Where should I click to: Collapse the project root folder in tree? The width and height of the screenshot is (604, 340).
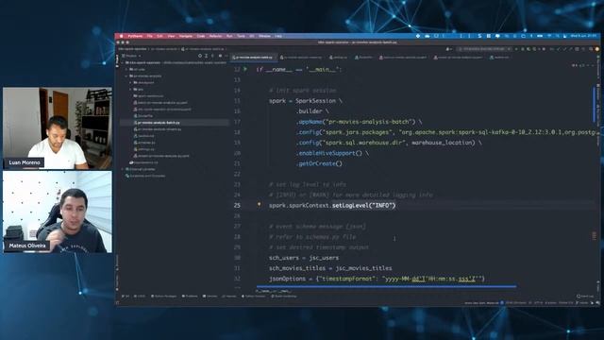[123, 62]
